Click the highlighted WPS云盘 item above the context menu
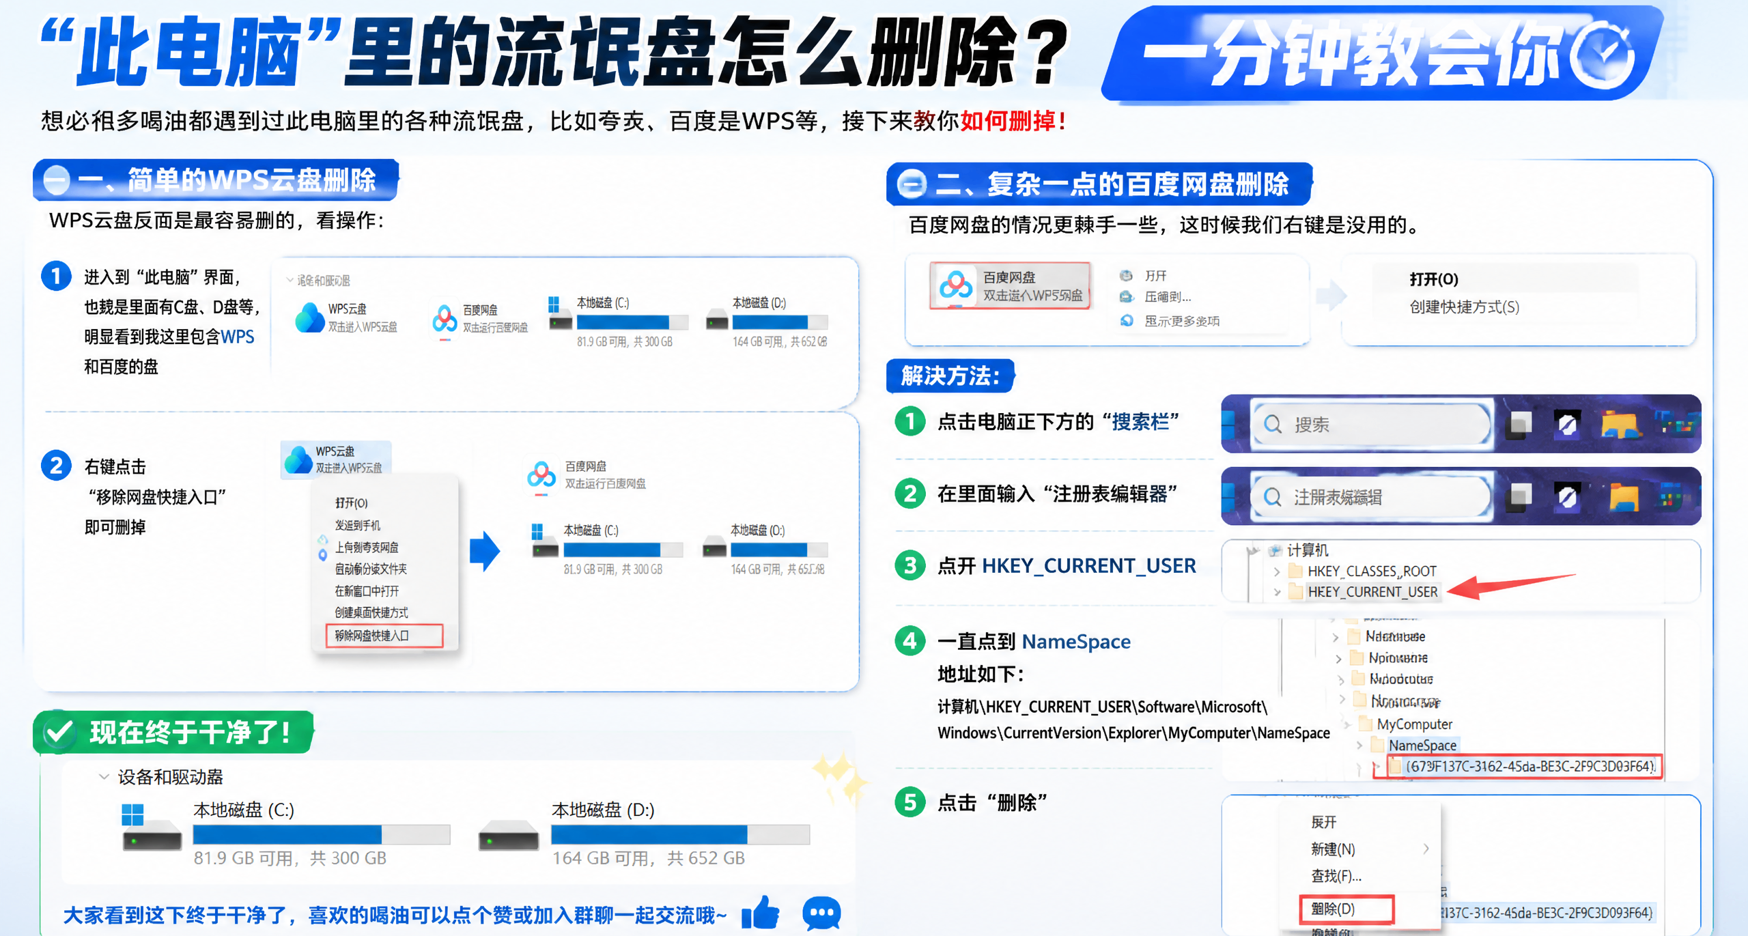This screenshot has width=1748, height=936. click(336, 459)
